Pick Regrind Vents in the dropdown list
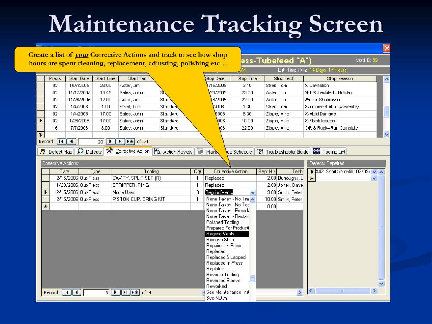This screenshot has height=324, width=432. (227, 234)
